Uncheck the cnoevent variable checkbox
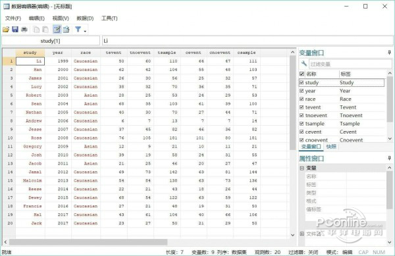The width and height of the screenshot is (395, 256). (x=302, y=140)
